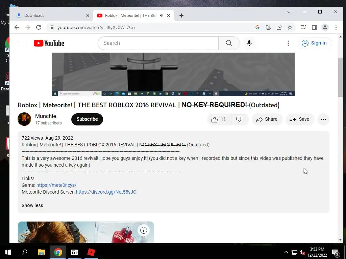
Task: Click the address bar URL
Action: coord(96,27)
